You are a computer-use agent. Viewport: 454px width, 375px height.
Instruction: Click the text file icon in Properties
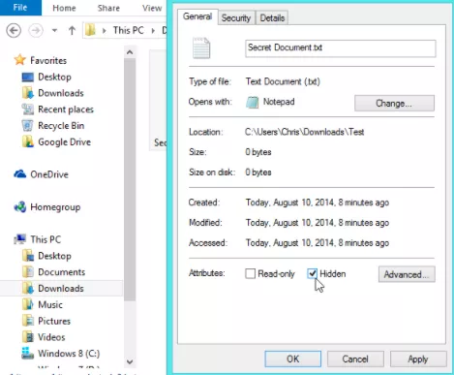tap(201, 48)
